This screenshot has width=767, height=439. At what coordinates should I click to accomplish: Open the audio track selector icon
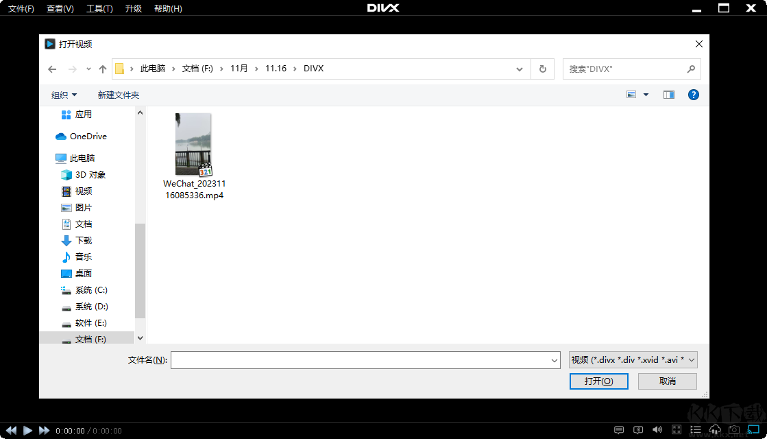click(x=638, y=430)
